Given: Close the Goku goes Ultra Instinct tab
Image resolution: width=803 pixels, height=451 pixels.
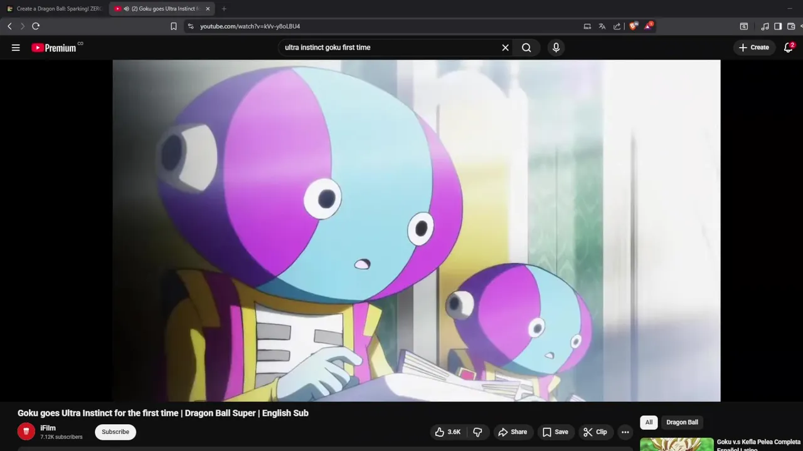Looking at the screenshot, I should tap(208, 9).
